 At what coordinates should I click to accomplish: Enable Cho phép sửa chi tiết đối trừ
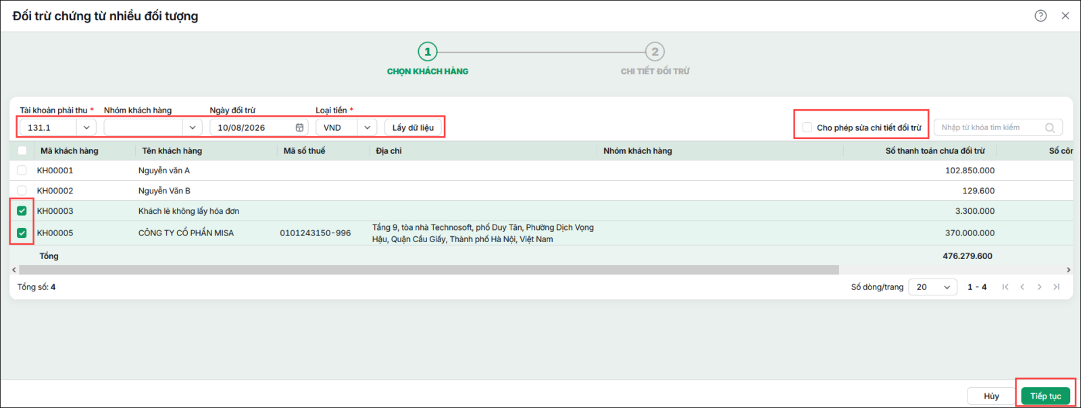(807, 127)
